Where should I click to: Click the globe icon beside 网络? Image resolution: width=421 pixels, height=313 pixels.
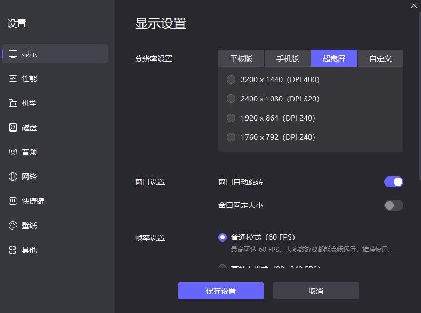coord(13,176)
